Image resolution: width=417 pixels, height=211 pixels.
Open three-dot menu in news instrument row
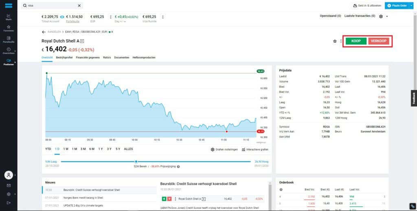coord(175,199)
